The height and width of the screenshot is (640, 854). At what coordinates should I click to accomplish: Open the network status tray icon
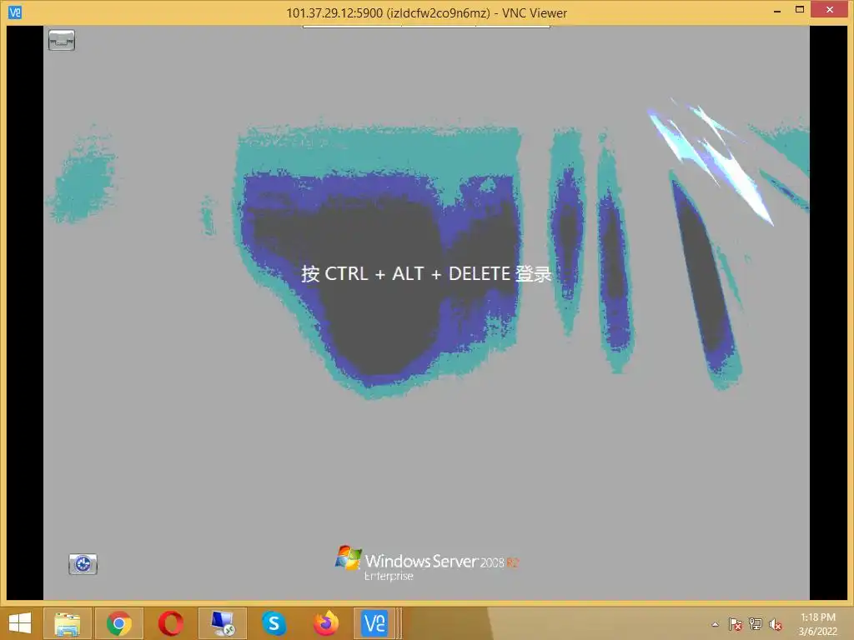(756, 624)
